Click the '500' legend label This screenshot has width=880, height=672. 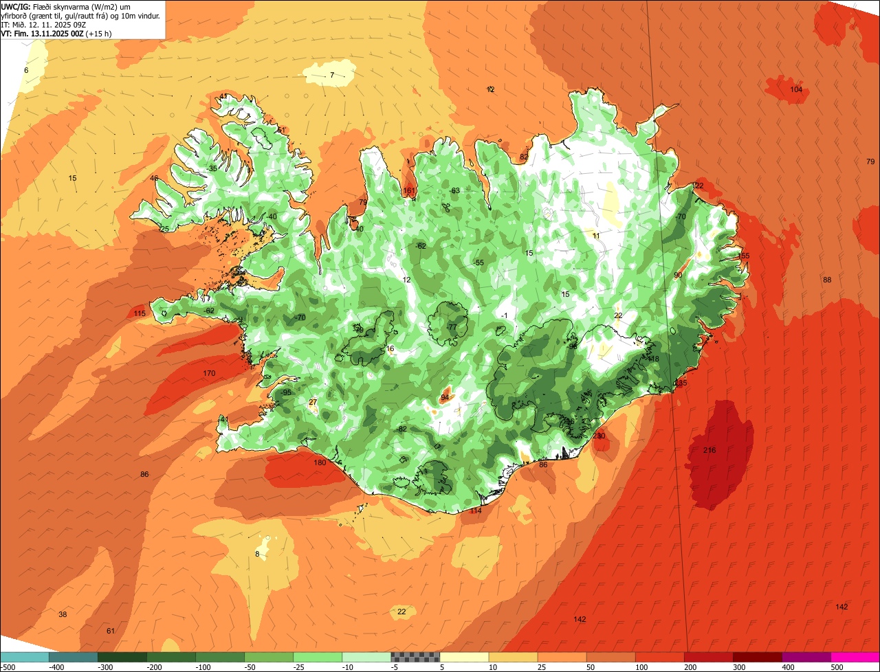click(x=837, y=667)
